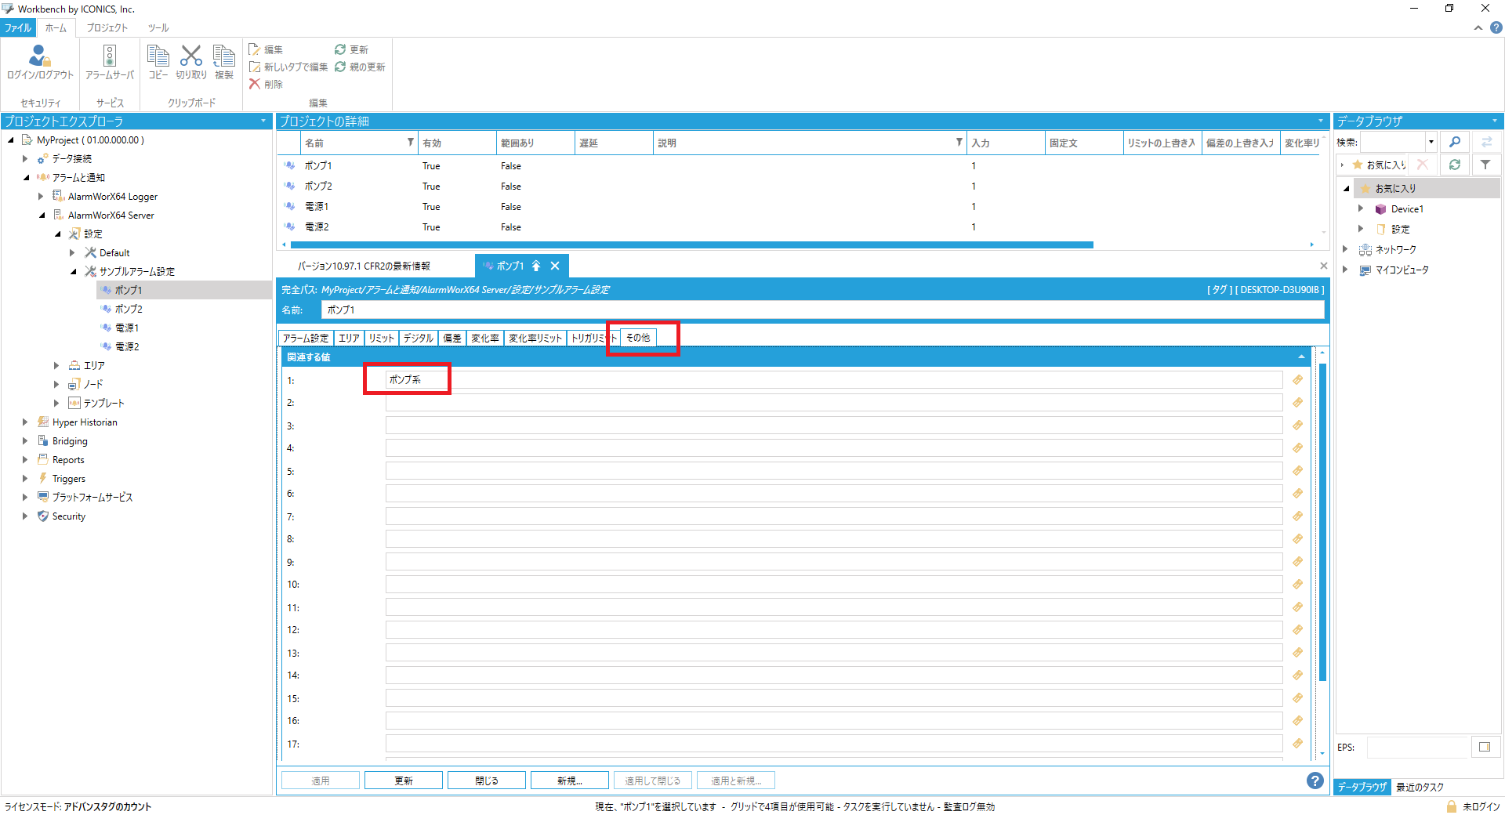Click filter icon on 説明 column header
1505x815 pixels.
[959, 142]
